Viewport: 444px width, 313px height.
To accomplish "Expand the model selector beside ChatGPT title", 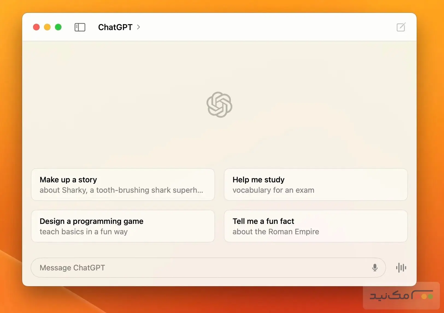I will point(139,27).
